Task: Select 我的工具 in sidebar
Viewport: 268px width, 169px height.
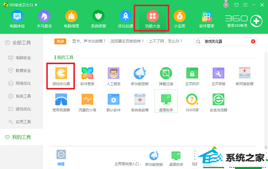Action: point(21,137)
